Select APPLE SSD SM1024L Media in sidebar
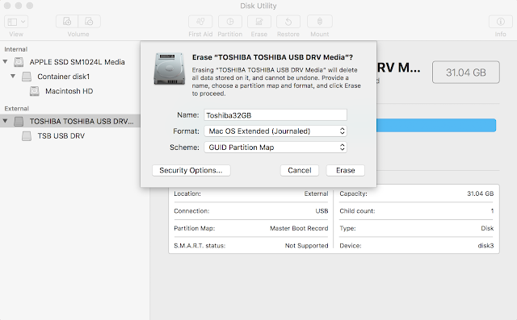Screen dimensions: 517x320 78,62
